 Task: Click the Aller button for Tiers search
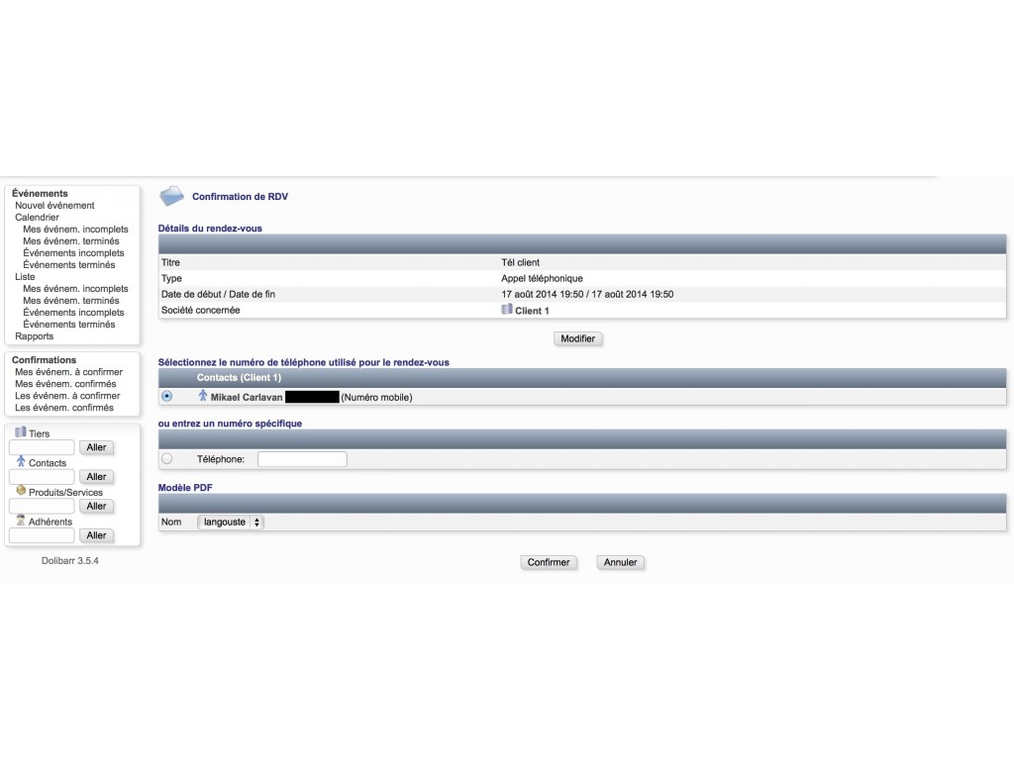(96, 447)
